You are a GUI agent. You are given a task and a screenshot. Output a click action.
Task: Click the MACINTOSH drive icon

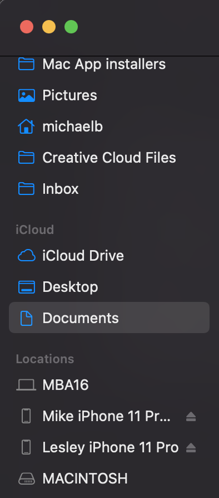click(x=26, y=479)
